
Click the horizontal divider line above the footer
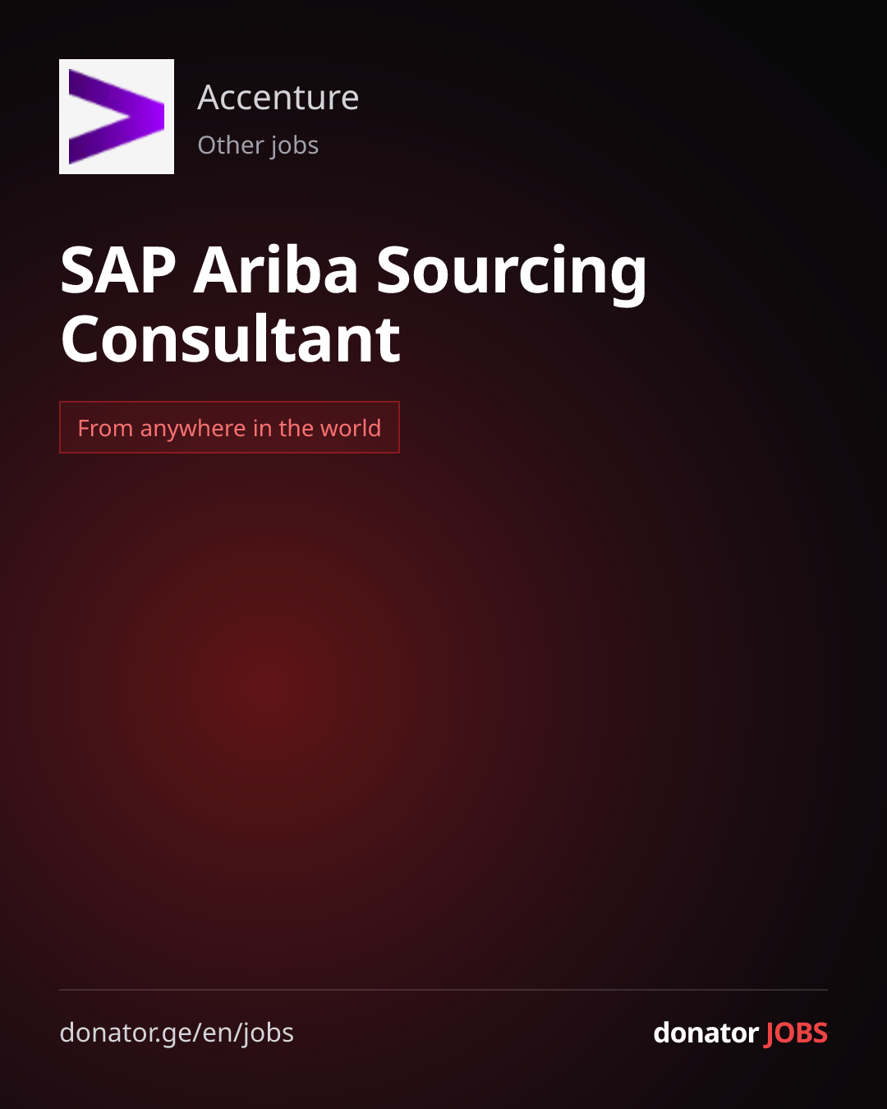443,990
